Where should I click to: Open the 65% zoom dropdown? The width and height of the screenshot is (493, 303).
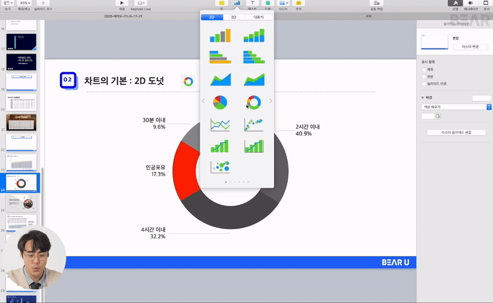pyautogui.click(x=25, y=3)
